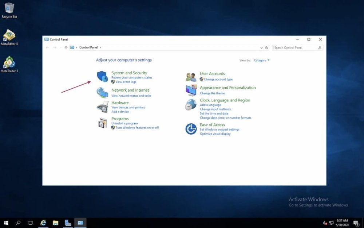Click Add a language
This screenshot has height=228, width=364.
coord(210,105)
